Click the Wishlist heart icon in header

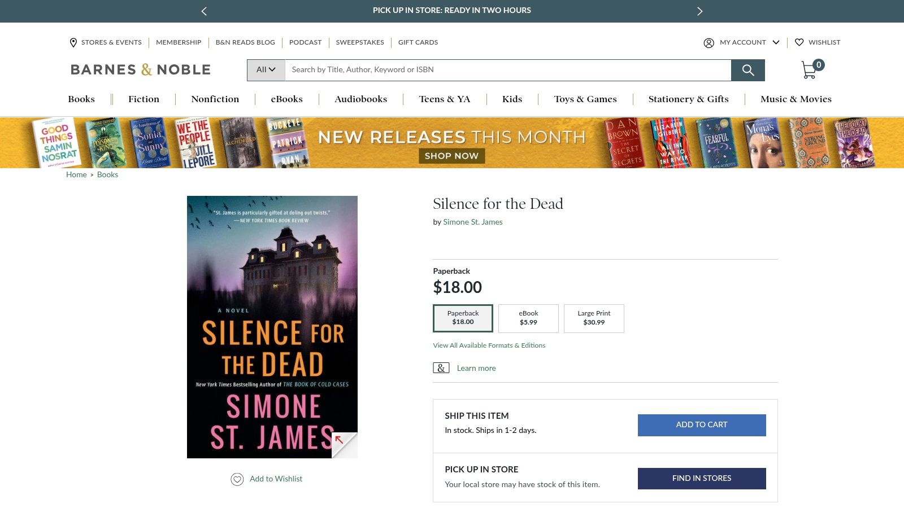point(799,42)
